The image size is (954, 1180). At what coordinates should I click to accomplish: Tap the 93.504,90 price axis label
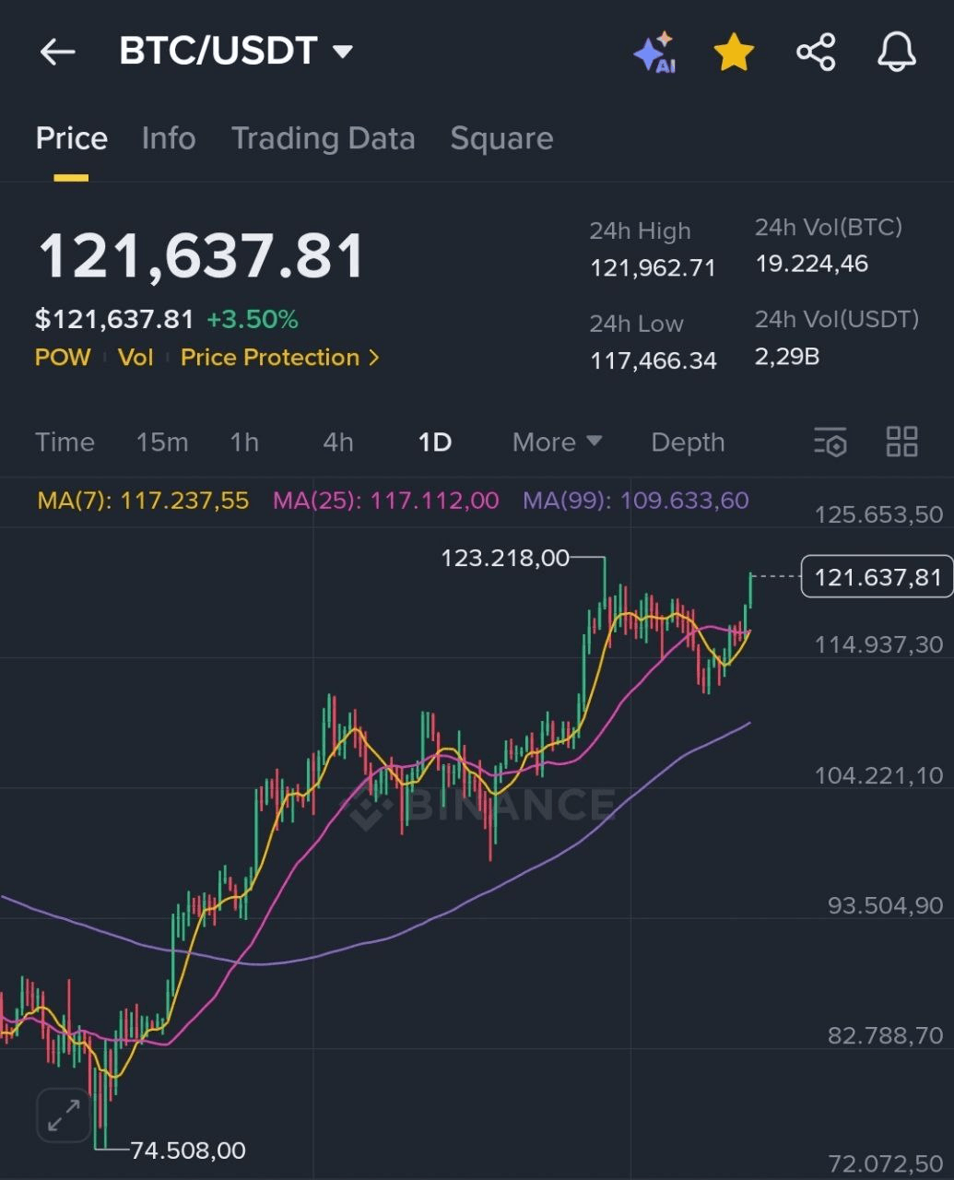[x=885, y=905]
